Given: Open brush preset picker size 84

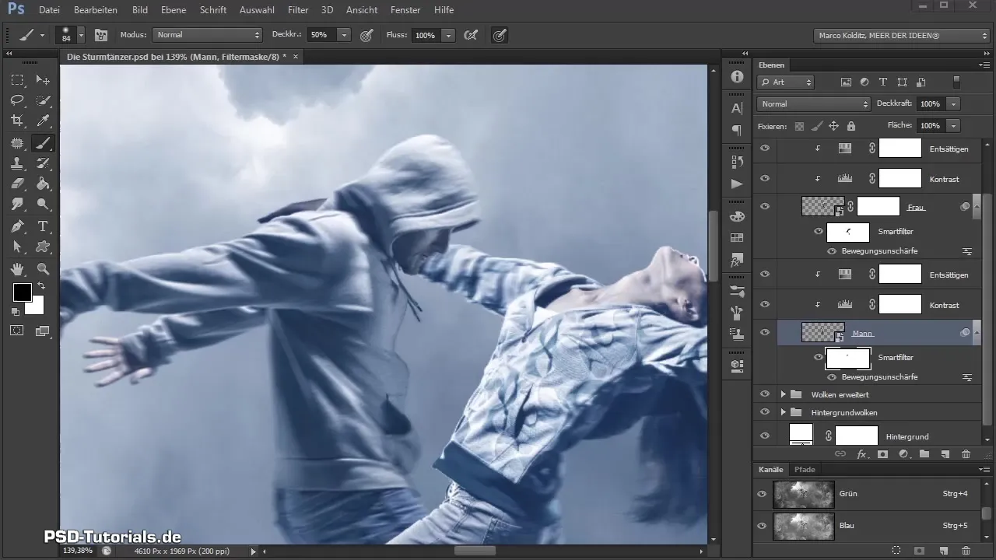Looking at the screenshot, I should click(x=70, y=35).
